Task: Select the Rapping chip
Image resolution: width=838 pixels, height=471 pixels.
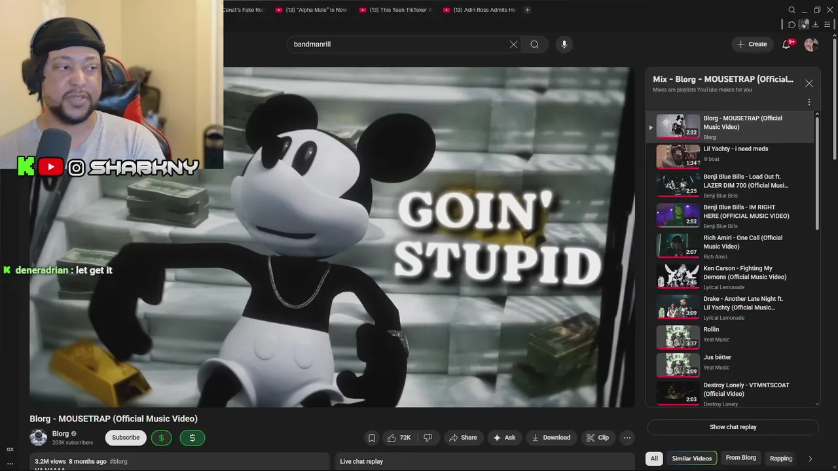Action: (781, 459)
